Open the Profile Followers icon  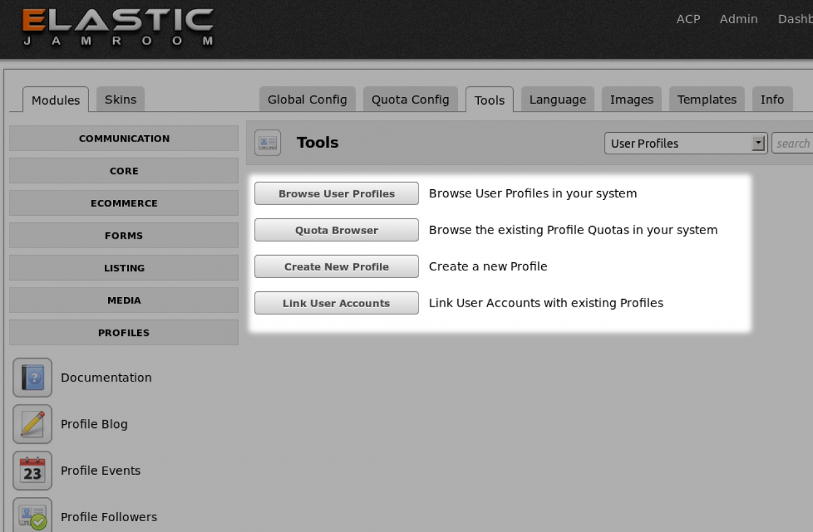[x=32, y=515]
